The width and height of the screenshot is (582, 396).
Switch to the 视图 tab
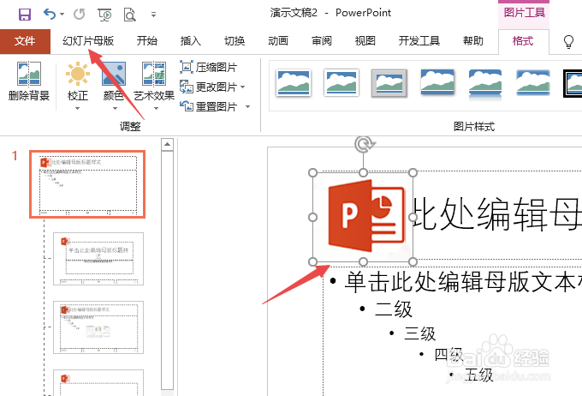coord(365,41)
